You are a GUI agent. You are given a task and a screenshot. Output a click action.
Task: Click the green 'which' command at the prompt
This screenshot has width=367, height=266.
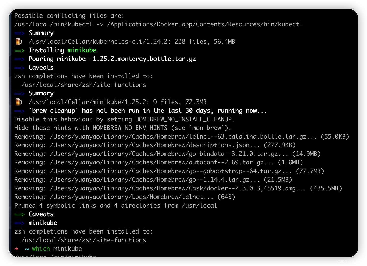pyautogui.click(x=41, y=249)
